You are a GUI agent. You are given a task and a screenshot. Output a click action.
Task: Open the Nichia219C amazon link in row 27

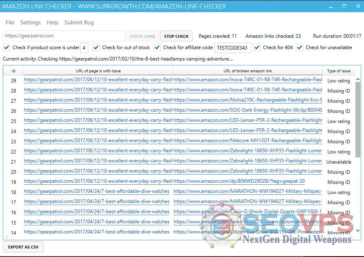248,100
